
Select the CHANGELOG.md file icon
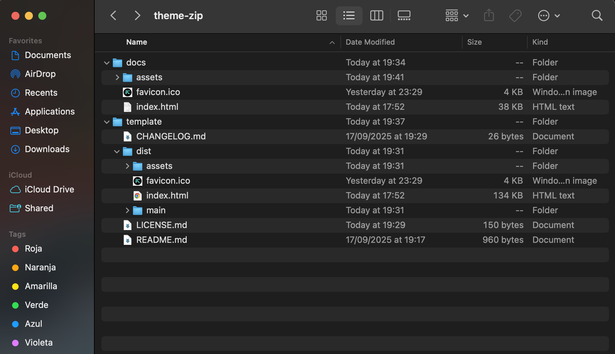[127, 136]
